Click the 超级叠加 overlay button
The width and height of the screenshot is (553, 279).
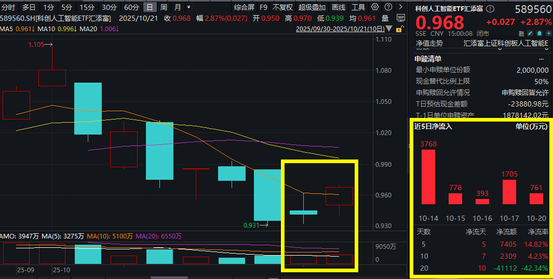[x=312, y=7]
